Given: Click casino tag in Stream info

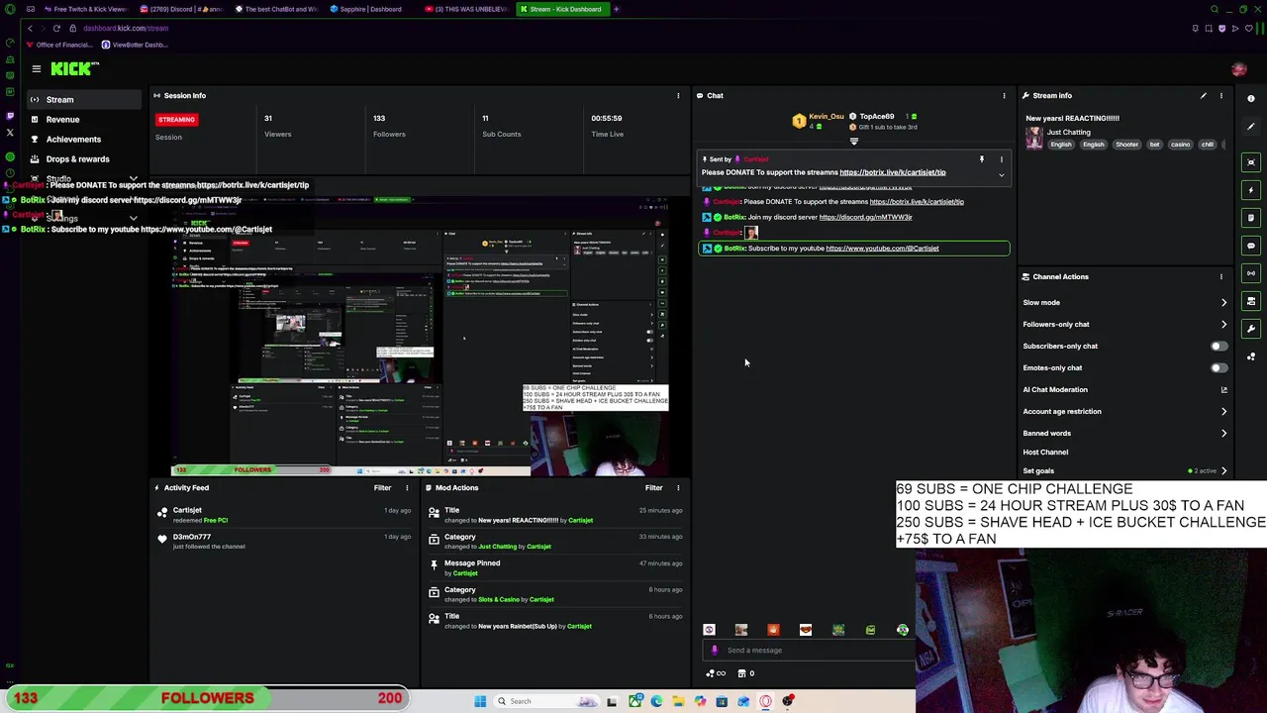Looking at the screenshot, I should pyautogui.click(x=1180, y=145).
